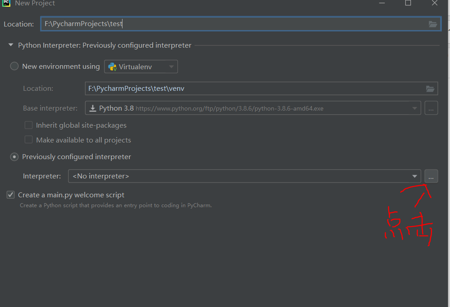Image resolution: width=450 pixels, height=307 pixels.
Task: Maximize the New Project window
Action: coord(408,3)
